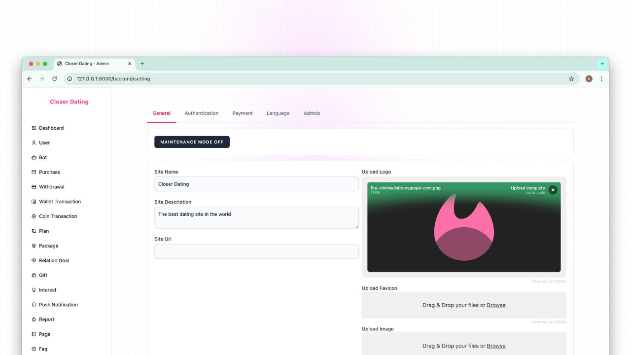Screen dimensions: 631x355
Task: Bookmark this page with star icon
Action: pyautogui.click(x=571, y=79)
